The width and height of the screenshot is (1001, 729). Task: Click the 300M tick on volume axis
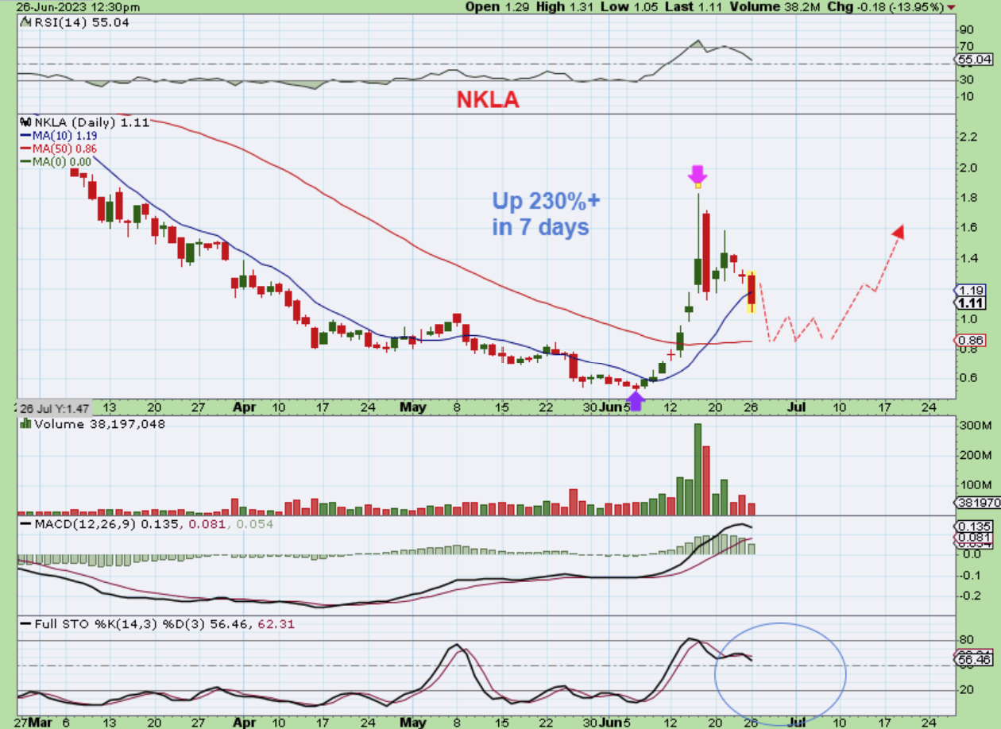pos(975,426)
